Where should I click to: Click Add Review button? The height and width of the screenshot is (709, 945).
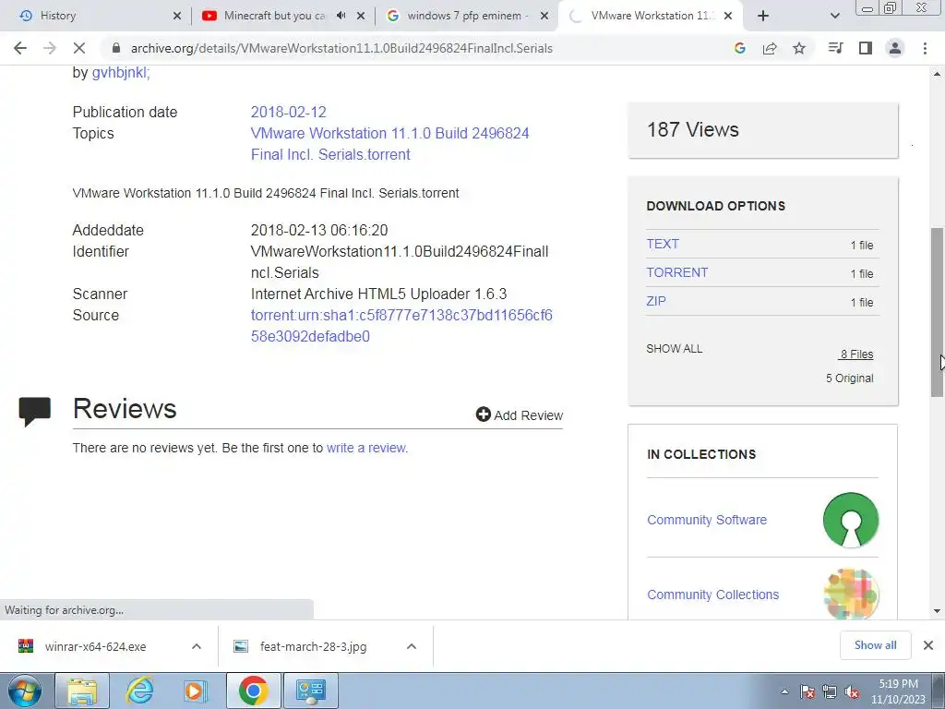[x=519, y=415]
